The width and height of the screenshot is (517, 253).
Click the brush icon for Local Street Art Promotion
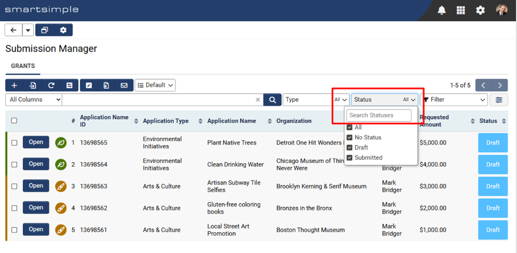click(61, 230)
